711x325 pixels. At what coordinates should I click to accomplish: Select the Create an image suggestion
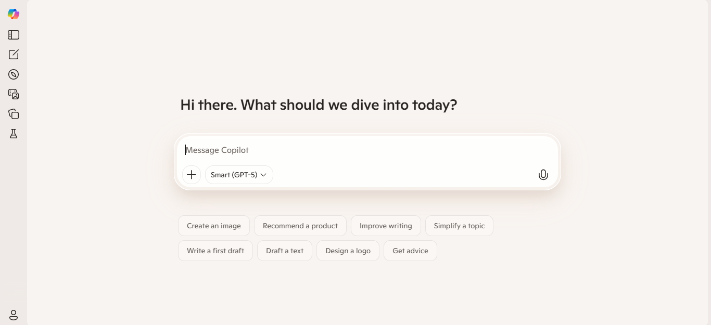[x=214, y=226]
